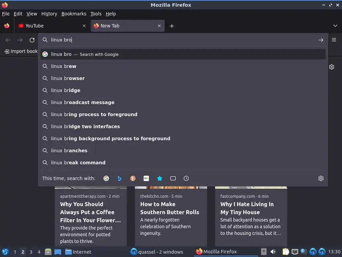Search this time with DuckDuckGo icon
Viewport: 342px width, 257px height.
coord(133,178)
